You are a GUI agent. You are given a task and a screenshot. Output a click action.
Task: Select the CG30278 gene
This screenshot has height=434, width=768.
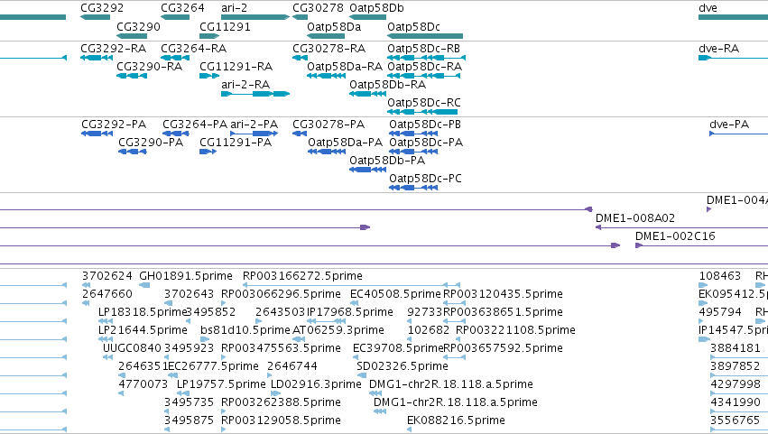click(300, 17)
